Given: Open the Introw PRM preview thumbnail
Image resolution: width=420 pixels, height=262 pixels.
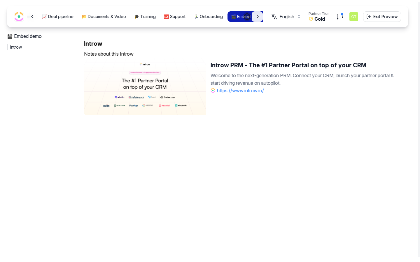Looking at the screenshot, I should pos(145,87).
